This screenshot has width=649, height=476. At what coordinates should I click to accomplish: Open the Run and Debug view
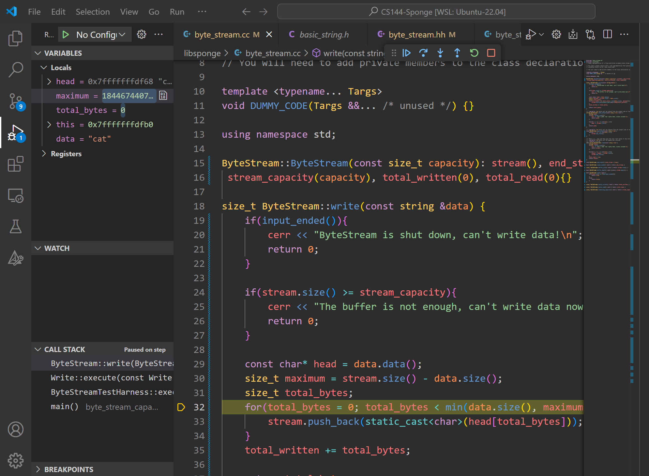(15, 133)
